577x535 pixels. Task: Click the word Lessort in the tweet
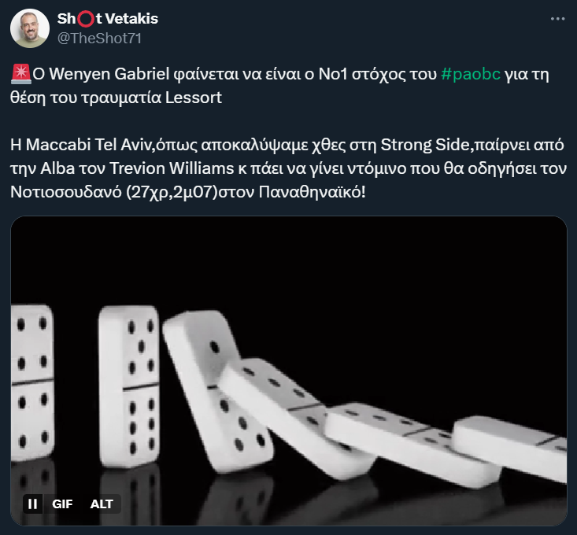(194, 98)
